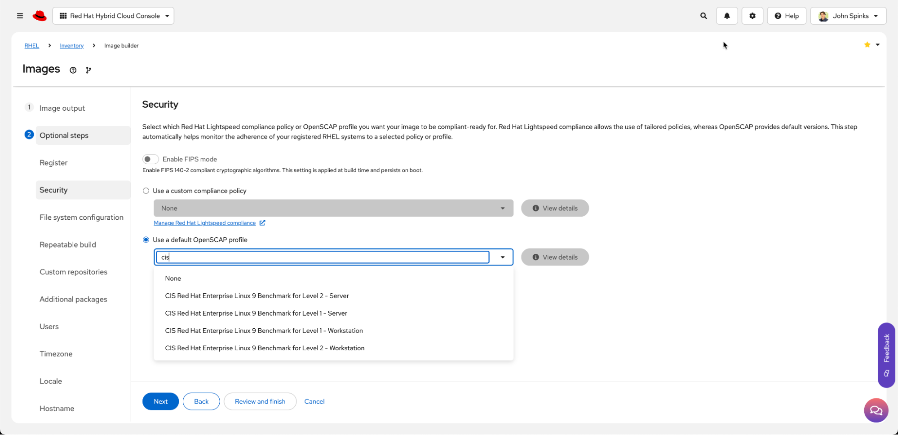The height and width of the screenshot is (435, 898).
Task: Open the hamburger navigation menu
Action: click(x=20, y=16)
